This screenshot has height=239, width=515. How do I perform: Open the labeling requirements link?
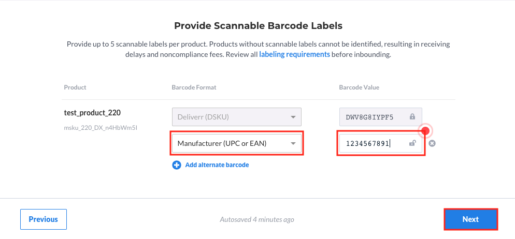click(294, 54)
